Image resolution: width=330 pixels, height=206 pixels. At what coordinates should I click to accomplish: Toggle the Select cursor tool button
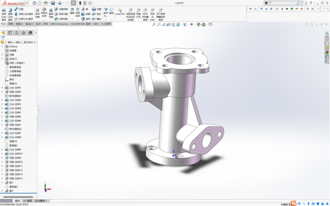click(73, 3)
